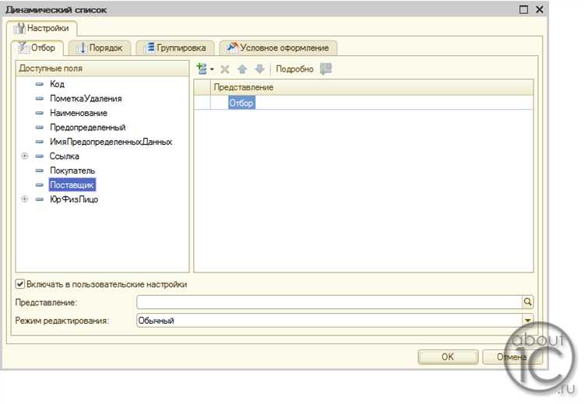This screenshot has width=584, height=404.
Task: Move filter element up with arrow icon
Action: pyautogui.click(x=242, y=69)
